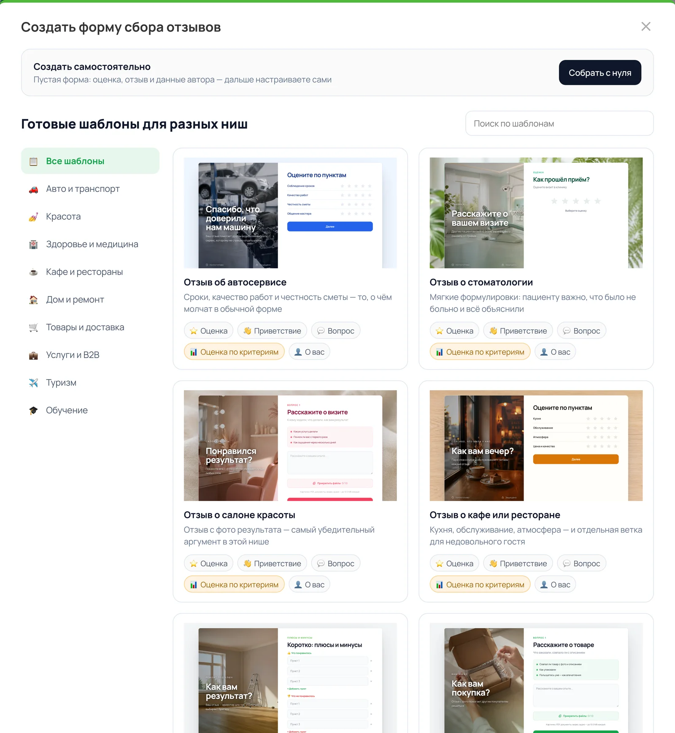The width and height of the screenshot is (675, 733).
Task: Open the Дом и ремонт category
Action: pyautogui.click(x=90, y=299)
